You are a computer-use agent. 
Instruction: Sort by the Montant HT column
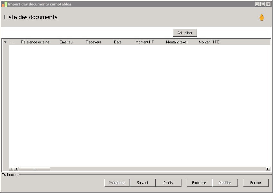pyautogui.click(x=144, y=42)
